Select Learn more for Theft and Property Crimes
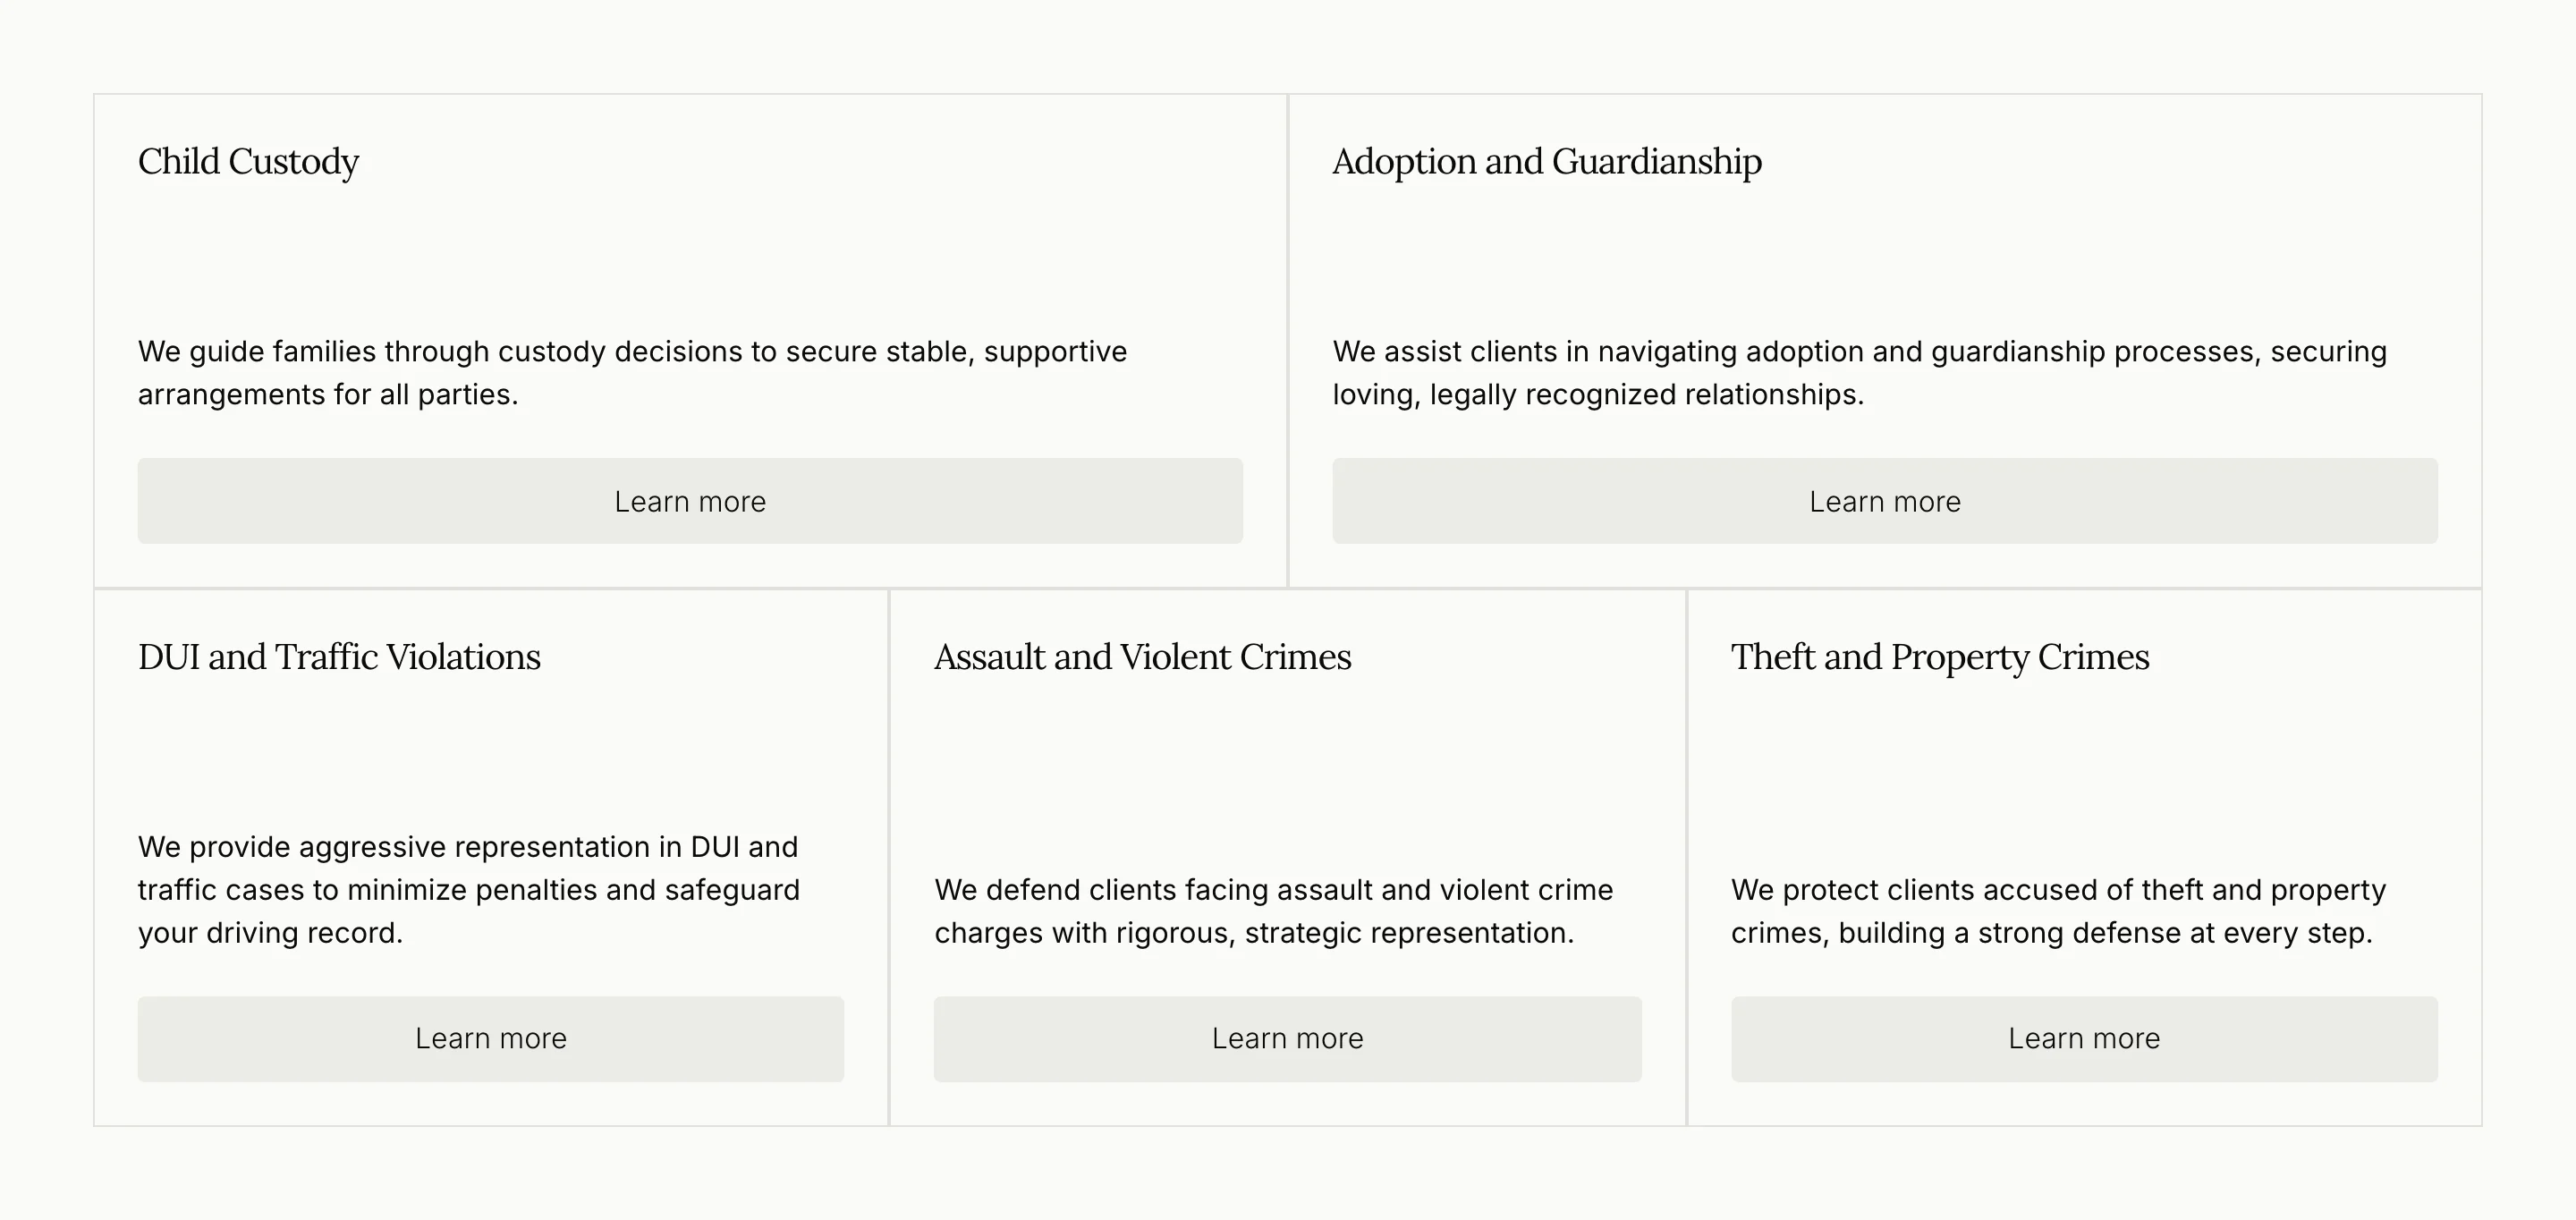The image size is (2576, 1220). tap(2084, 1039)
